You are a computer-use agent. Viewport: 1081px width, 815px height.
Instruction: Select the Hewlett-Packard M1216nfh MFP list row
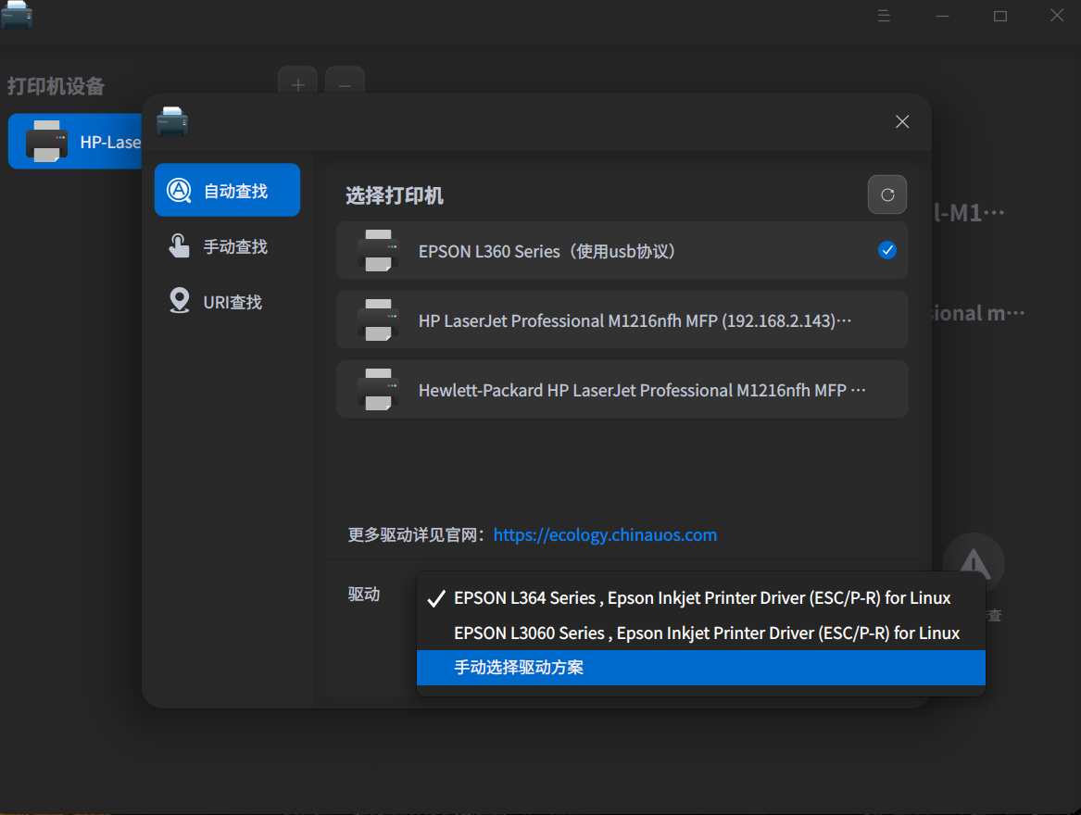622,389
